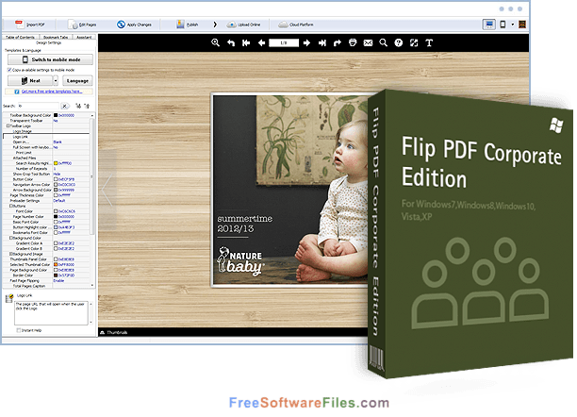Image resolution: width=577 pixels, height=417 pixels.
Task: Click the orange bookshelf icon at top right
Action: point(521,25)
